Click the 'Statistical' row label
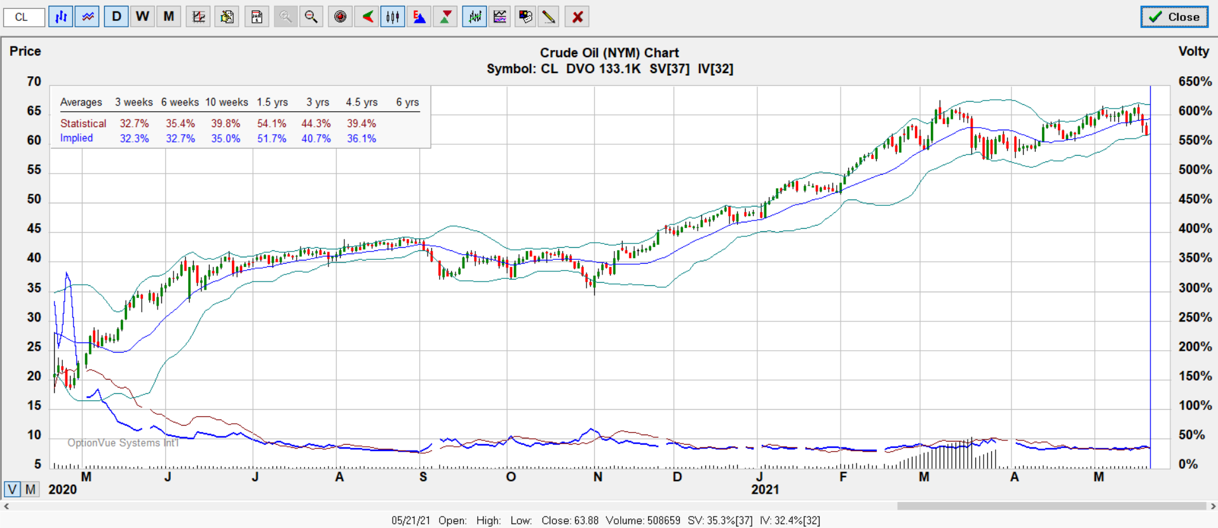The image size is (1218, 528). 83,123
